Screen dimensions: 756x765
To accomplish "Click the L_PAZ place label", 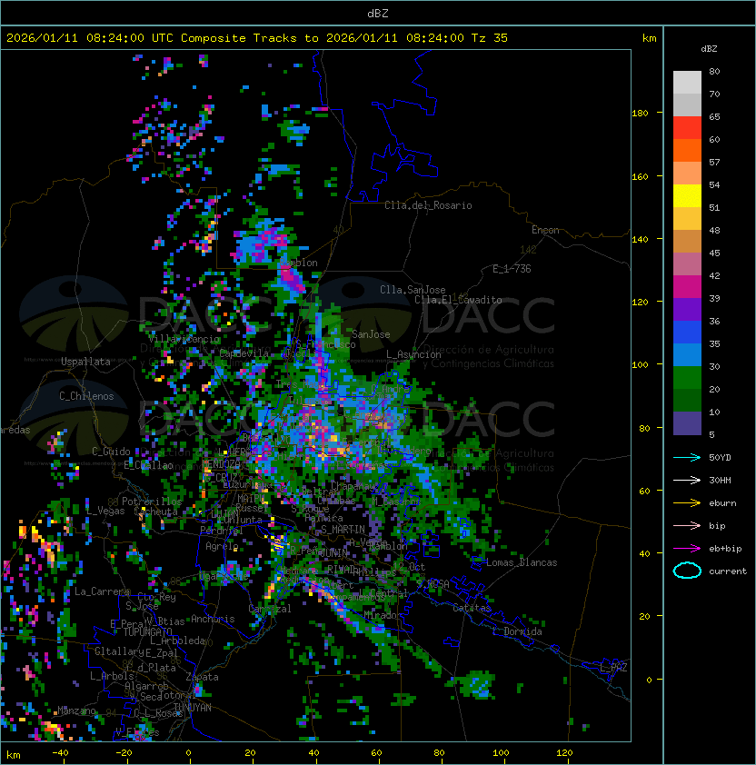I will tap(613, 668).
